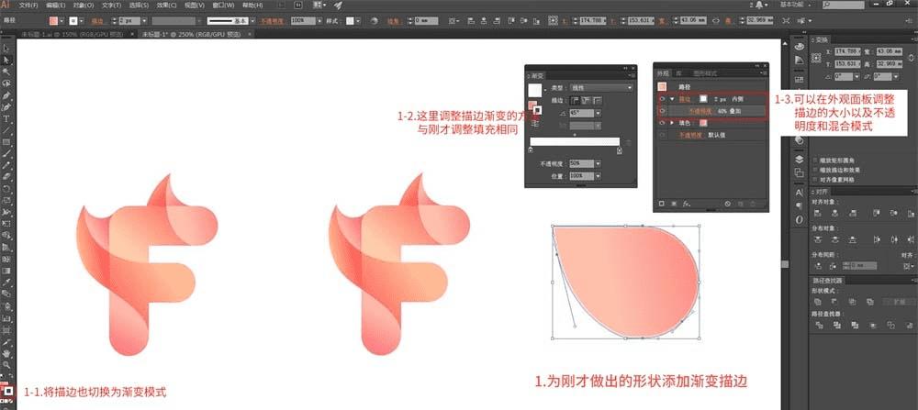Open the notification bell icon
Image resolution: width=918 pixels, height=410 pixels.
tap(759, 5)
